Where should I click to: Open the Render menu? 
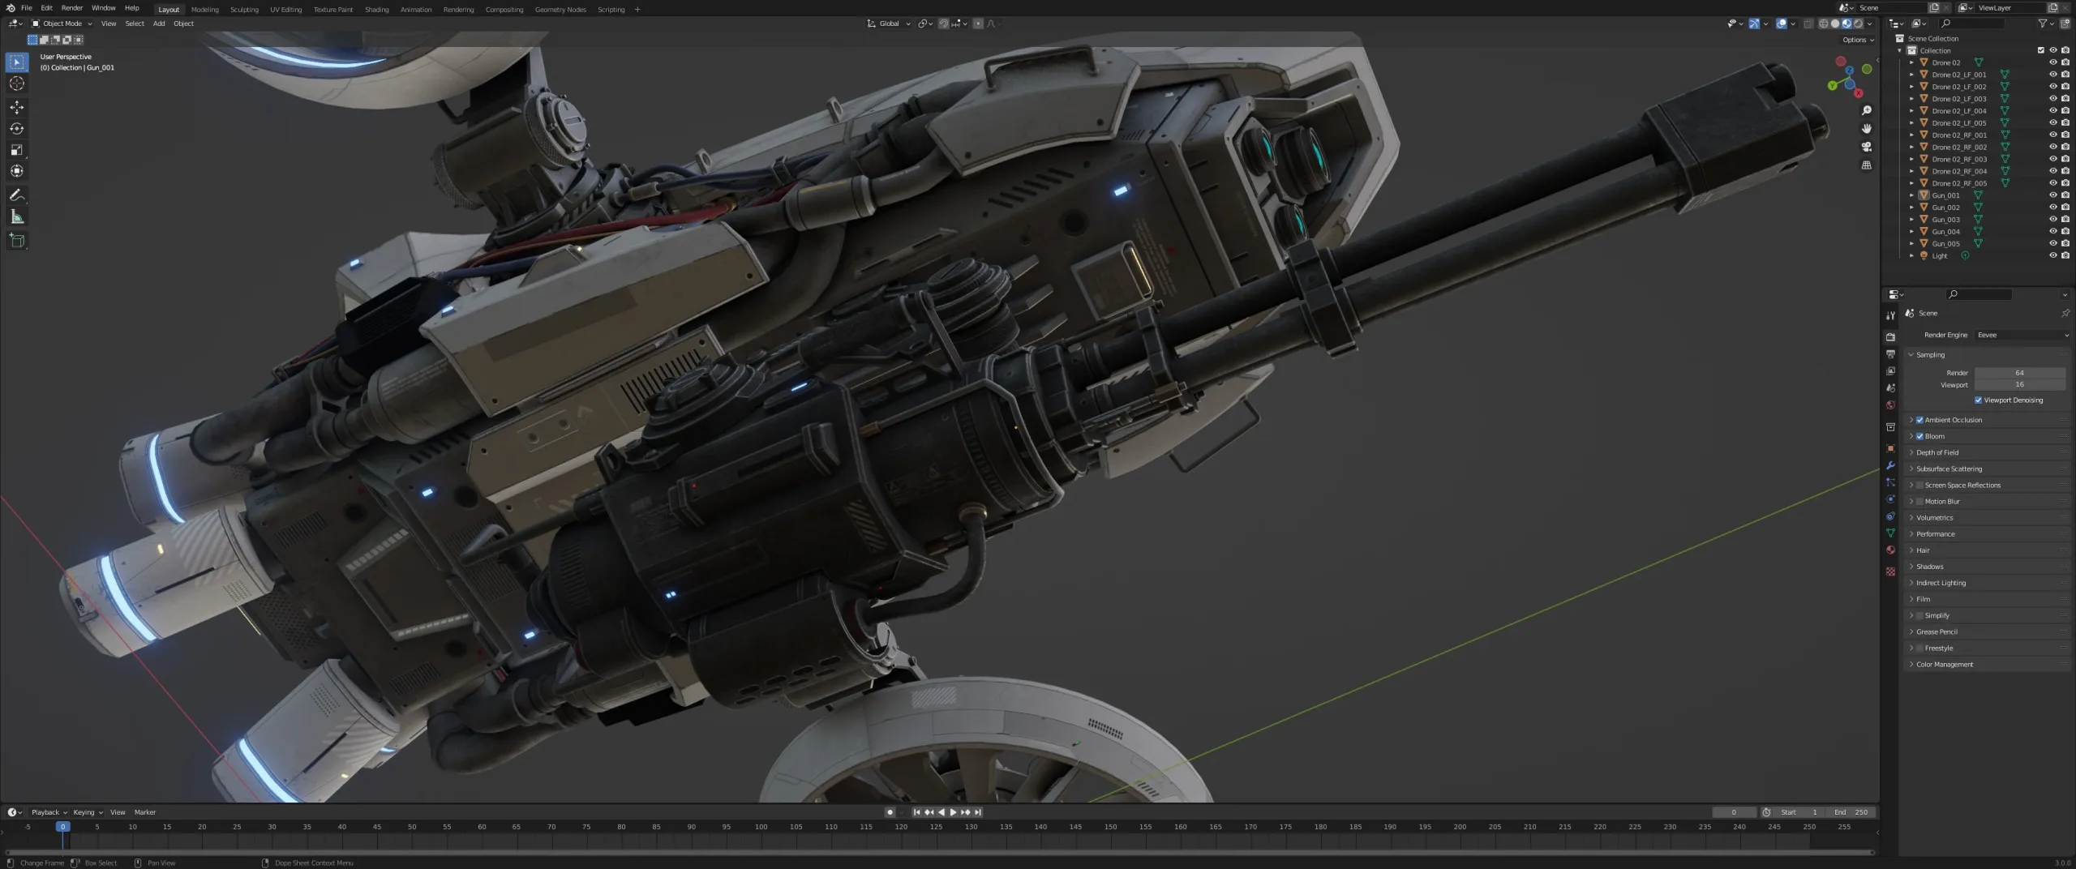click(x=72, y=8)
